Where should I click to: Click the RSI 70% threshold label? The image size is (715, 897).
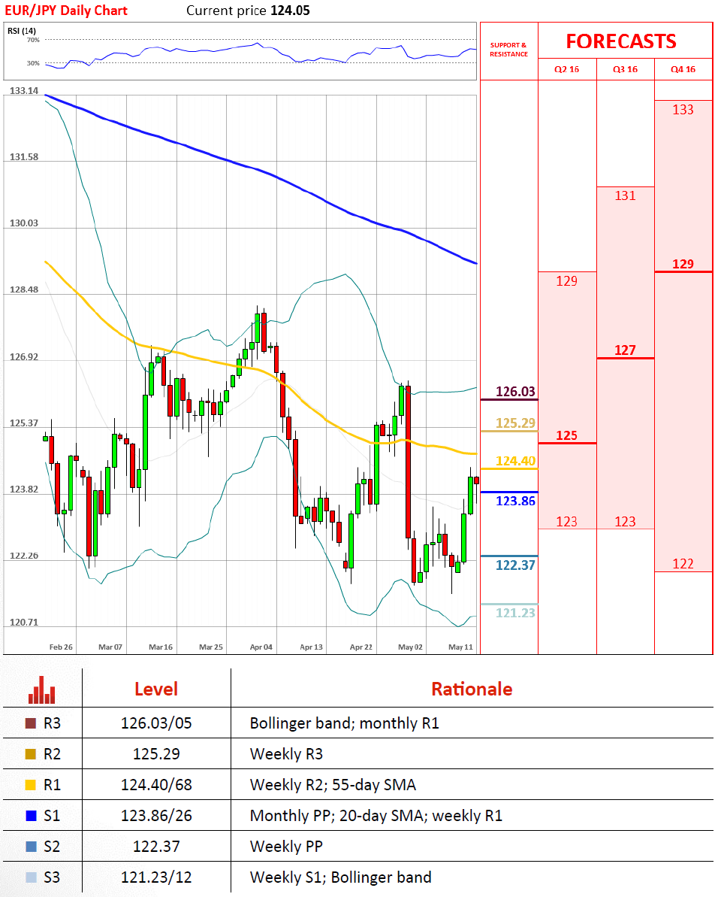33,40
